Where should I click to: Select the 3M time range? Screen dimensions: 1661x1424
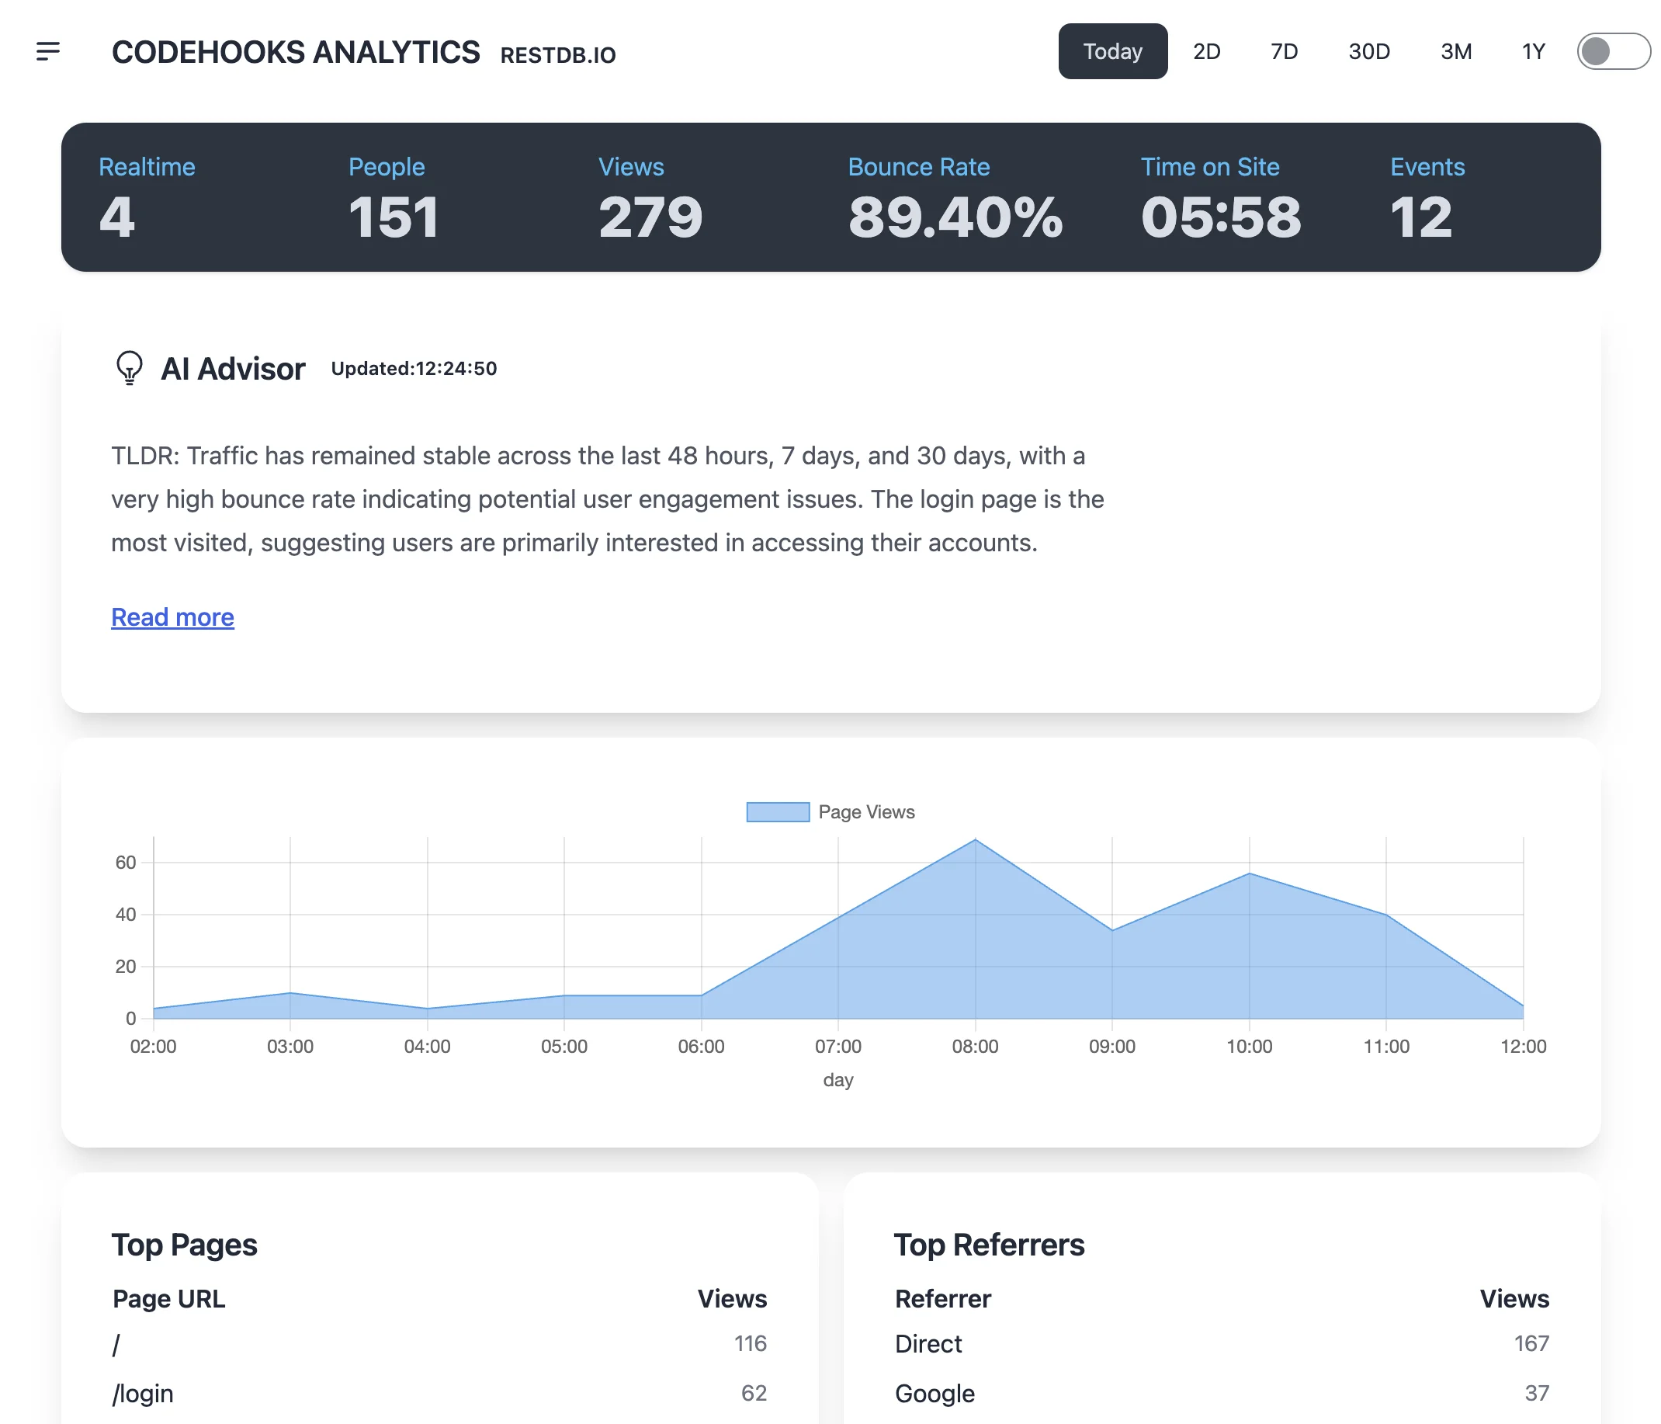tap(1455, 51)
